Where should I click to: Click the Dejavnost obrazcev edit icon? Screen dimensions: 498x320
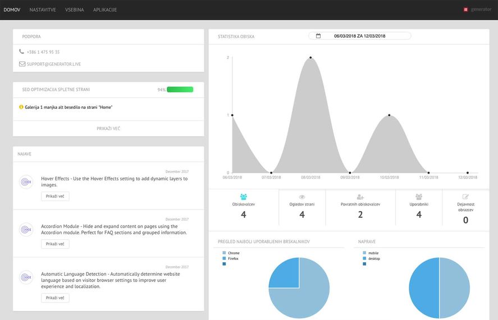[465, 197]
